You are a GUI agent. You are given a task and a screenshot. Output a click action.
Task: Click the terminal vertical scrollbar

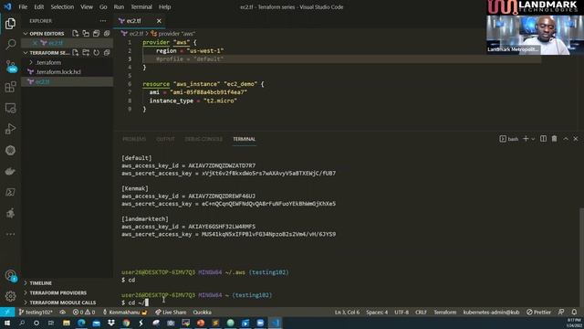(581, 258)
